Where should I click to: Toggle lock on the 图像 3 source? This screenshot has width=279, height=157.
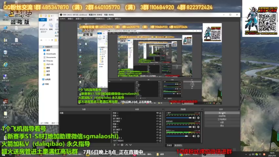pyautogui.click(x=160, y=127)
